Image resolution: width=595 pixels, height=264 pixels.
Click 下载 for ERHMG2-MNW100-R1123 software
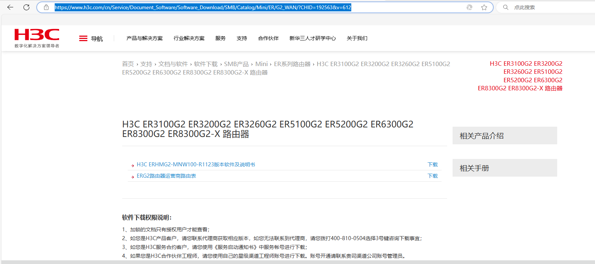pos(433,164)
